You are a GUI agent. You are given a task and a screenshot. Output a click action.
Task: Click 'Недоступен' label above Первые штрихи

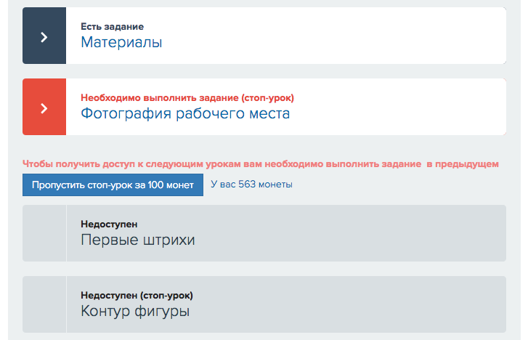click(x=109, y=224)
